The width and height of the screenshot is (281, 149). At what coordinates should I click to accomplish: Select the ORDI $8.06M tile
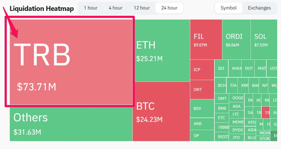pos(236,39)
